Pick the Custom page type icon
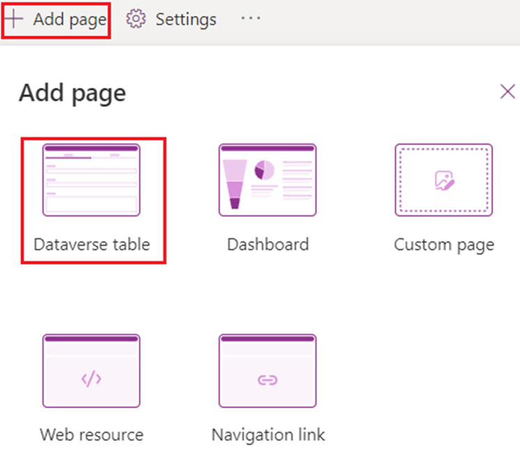 coord(443,180)
